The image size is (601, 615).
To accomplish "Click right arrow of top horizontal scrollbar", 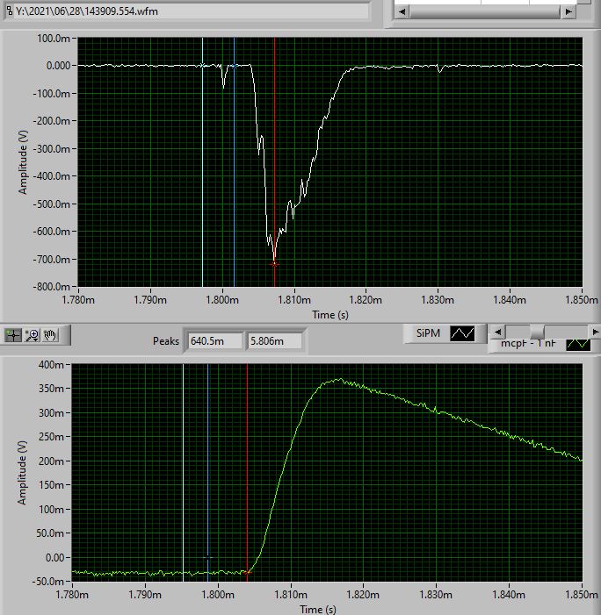I will point(568,11).
